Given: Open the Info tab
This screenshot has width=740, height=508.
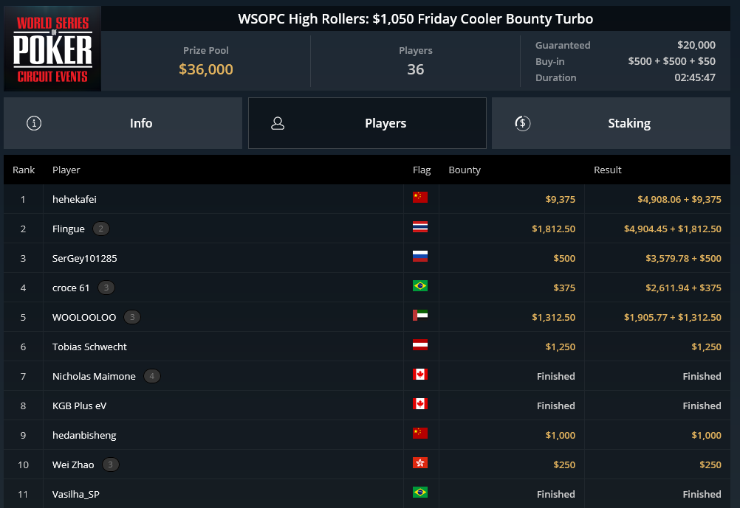Looking at the screenshot, I should [x=123, y=123].
